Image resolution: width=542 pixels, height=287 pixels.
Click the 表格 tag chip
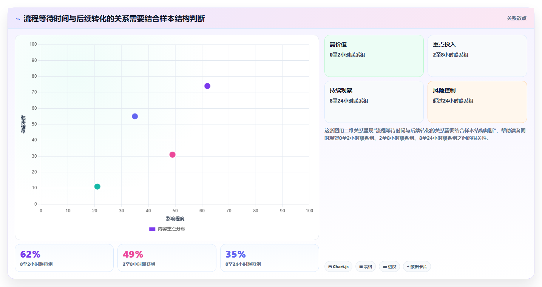click(x=366, y=267)
